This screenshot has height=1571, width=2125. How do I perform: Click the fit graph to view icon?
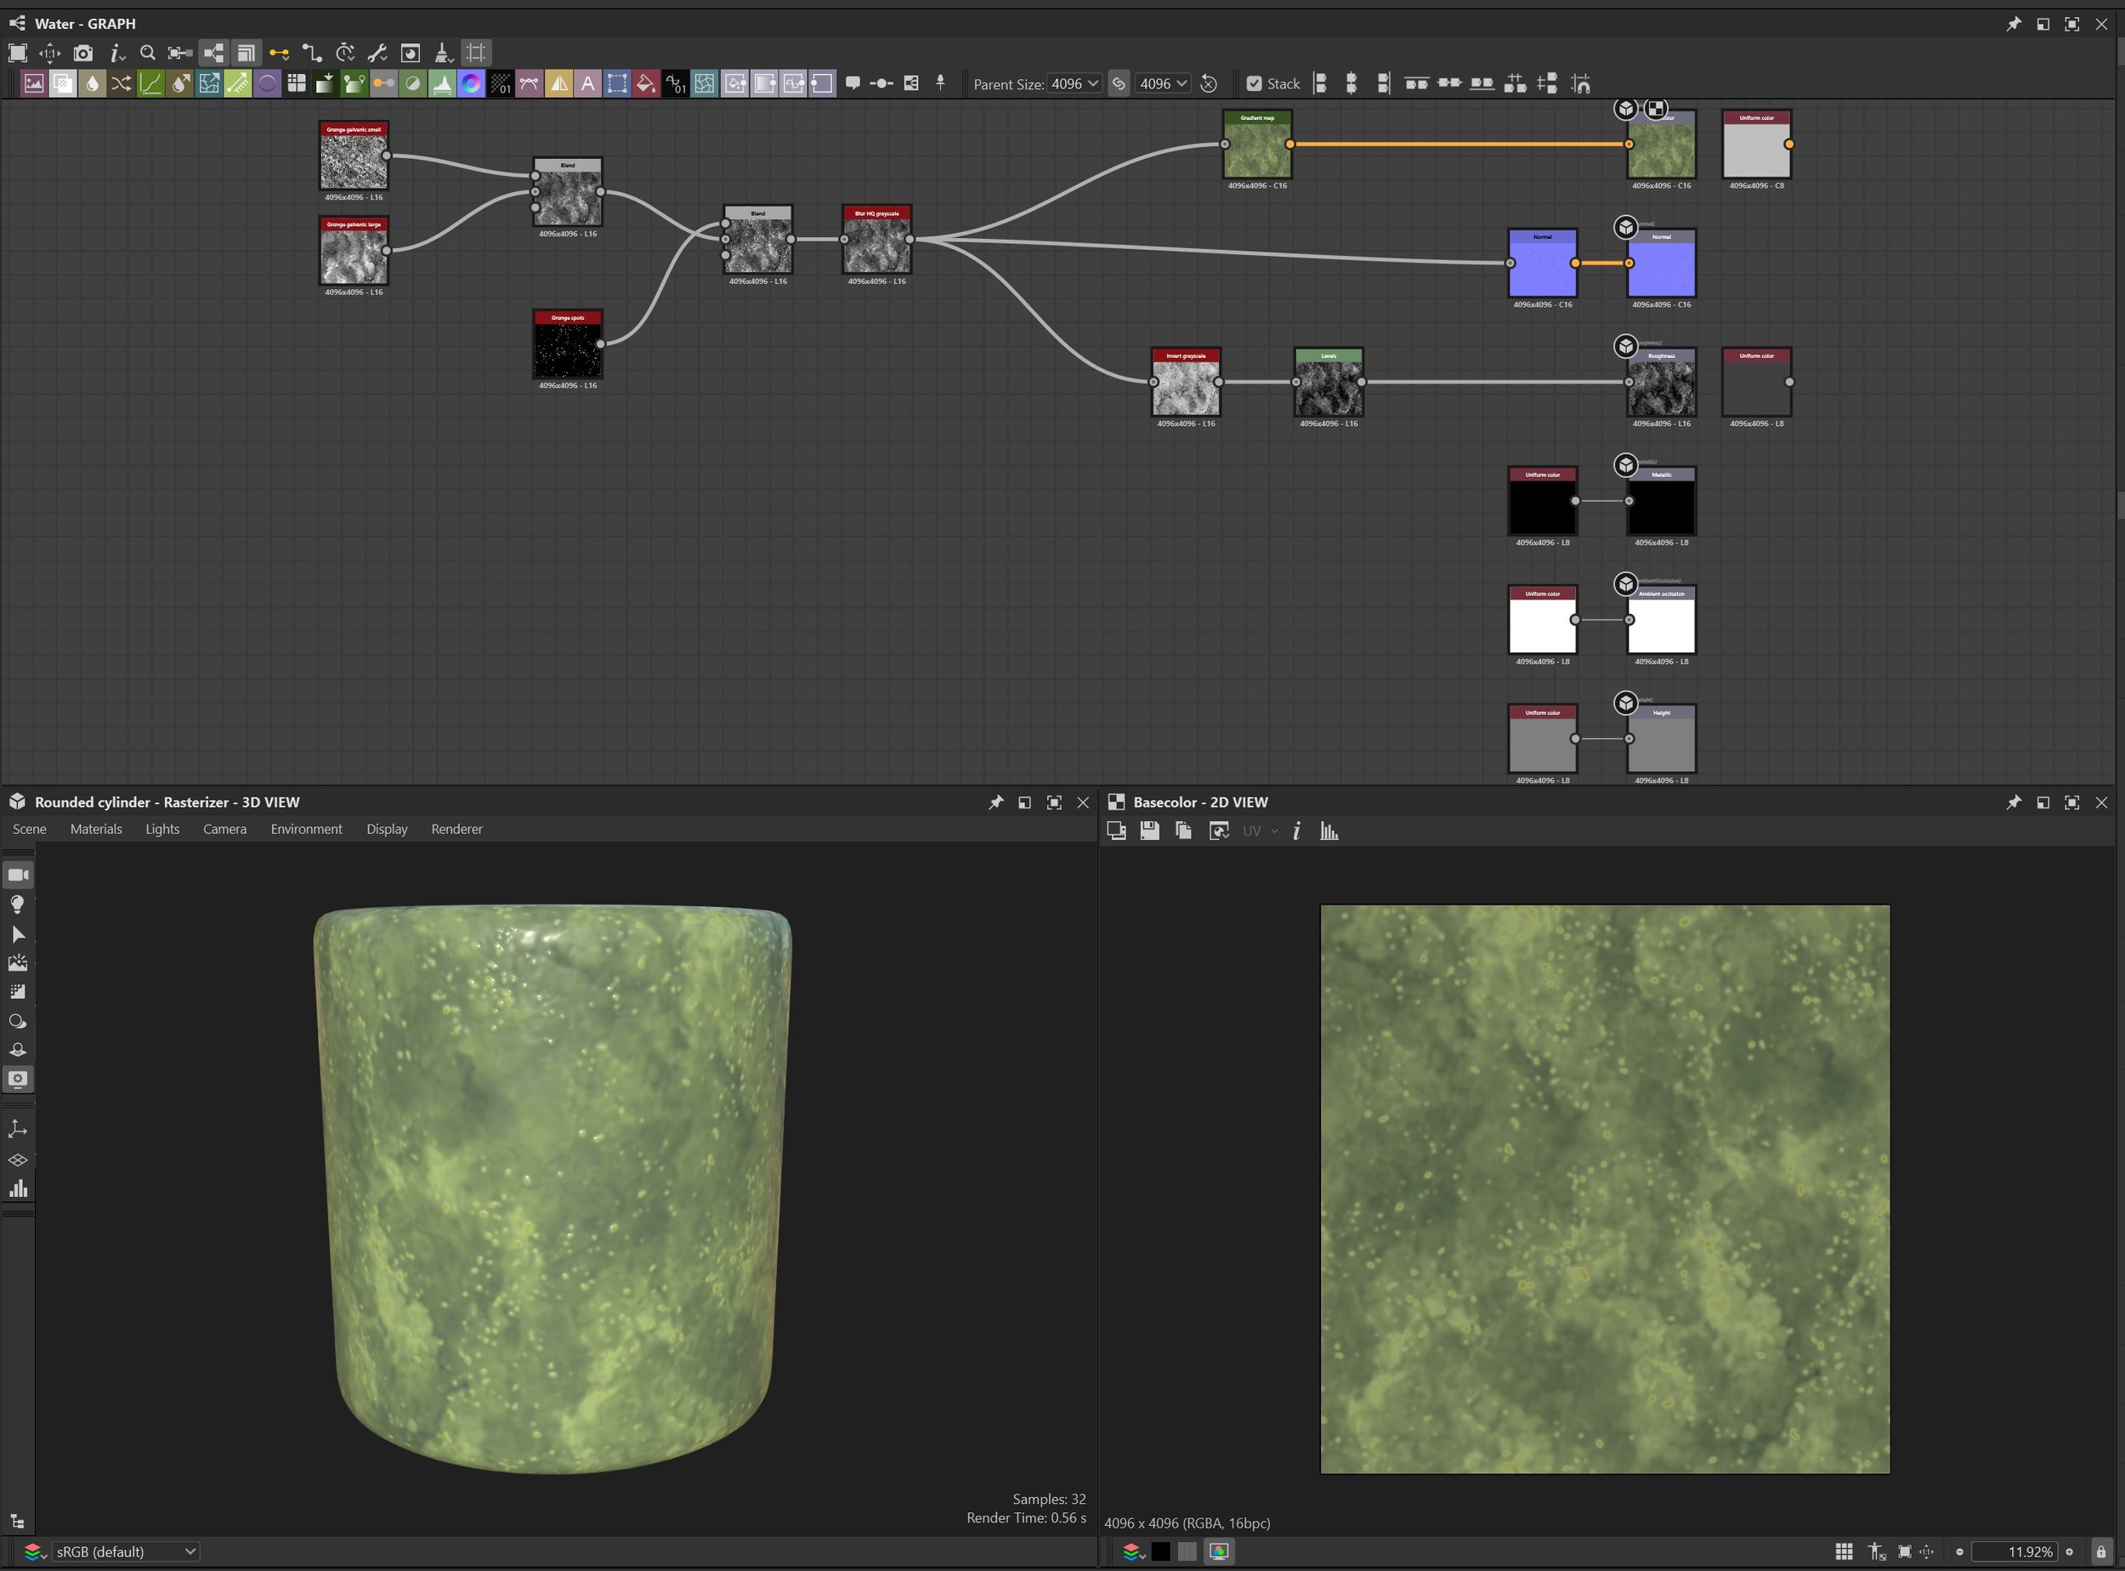[17, 54]
